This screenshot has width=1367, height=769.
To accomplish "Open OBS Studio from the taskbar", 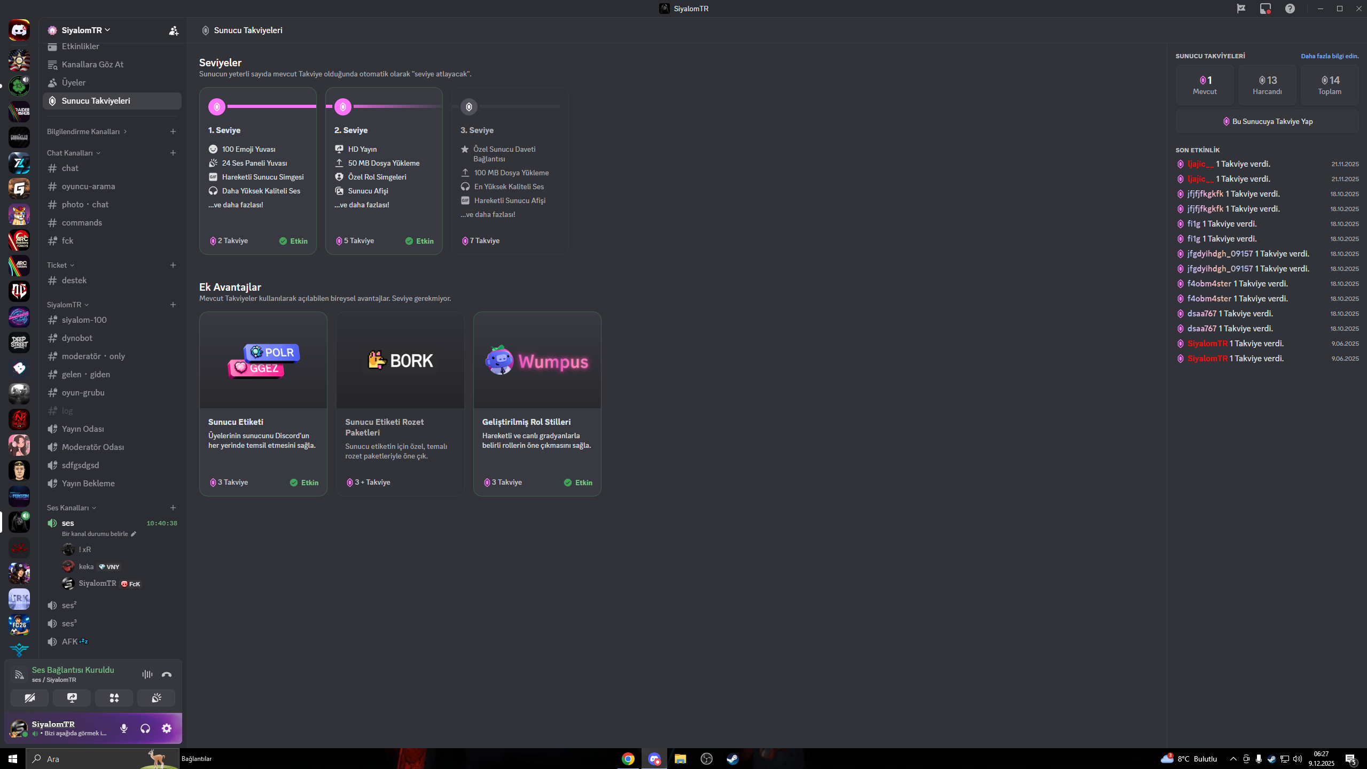I will tap(706, 759).
